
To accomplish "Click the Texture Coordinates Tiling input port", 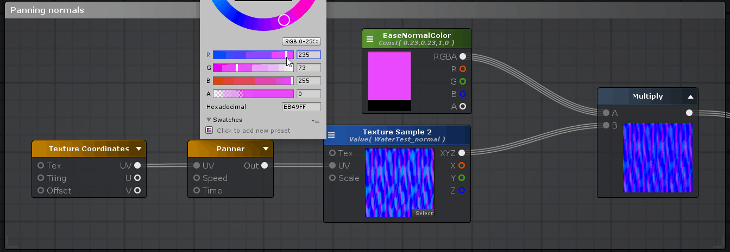I will tap(41, 178).
